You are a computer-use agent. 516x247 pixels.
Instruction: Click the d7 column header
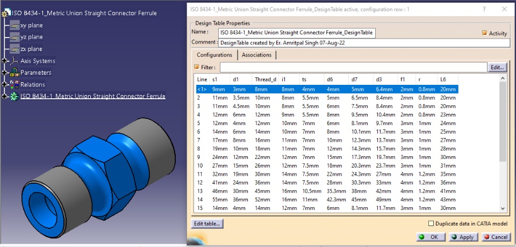click(x=361, y=79)
